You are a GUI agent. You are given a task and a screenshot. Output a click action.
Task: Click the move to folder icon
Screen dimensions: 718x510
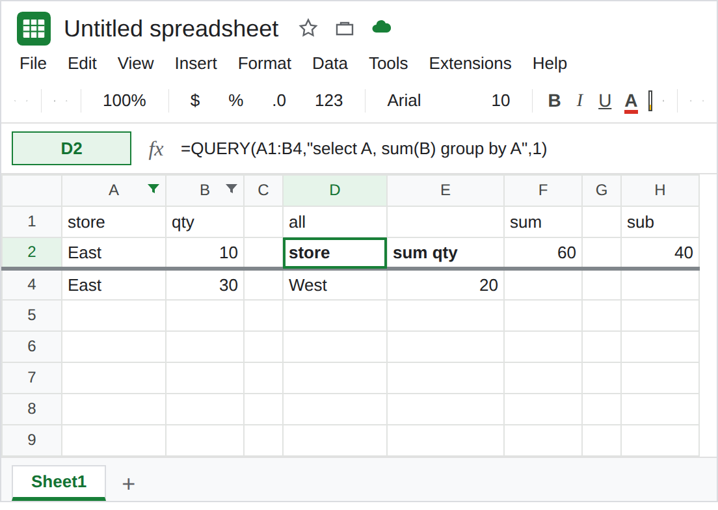tap(344, 29)
